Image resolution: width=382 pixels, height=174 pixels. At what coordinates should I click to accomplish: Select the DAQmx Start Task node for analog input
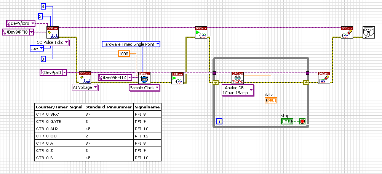coord(177,78)
